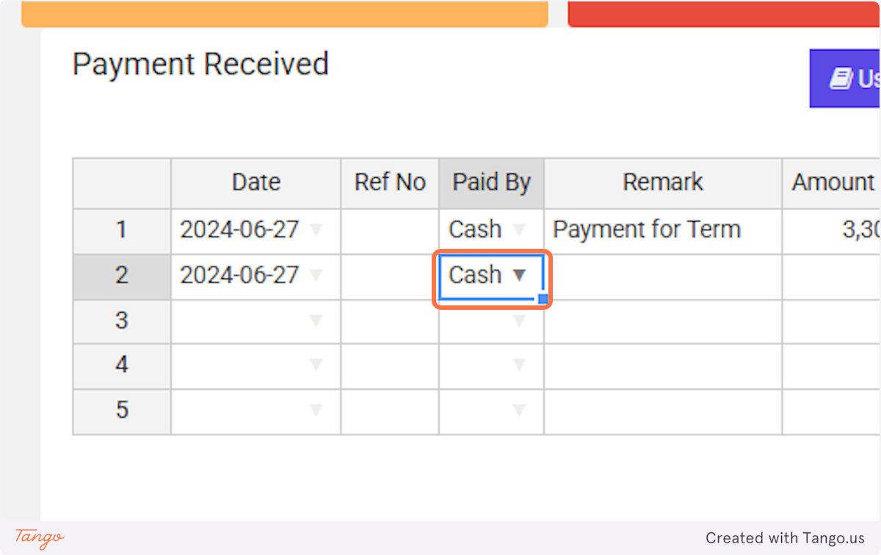The height and width of the screenshot is (555, 881).
Task: Select row 1 via its row number
Action: [x=122, y=231]
